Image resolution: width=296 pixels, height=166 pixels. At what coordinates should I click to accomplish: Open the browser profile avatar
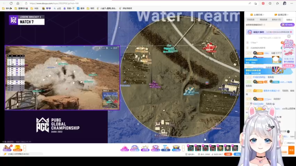pos(285,3)
